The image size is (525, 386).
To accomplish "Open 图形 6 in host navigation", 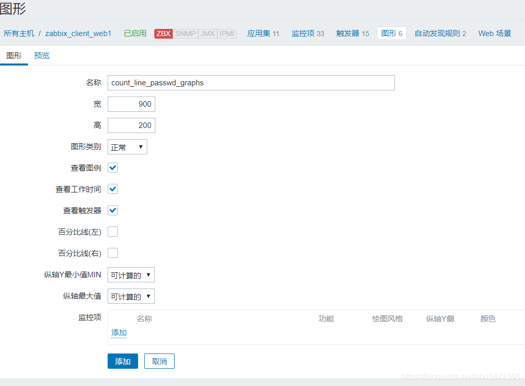I will 392,34.
